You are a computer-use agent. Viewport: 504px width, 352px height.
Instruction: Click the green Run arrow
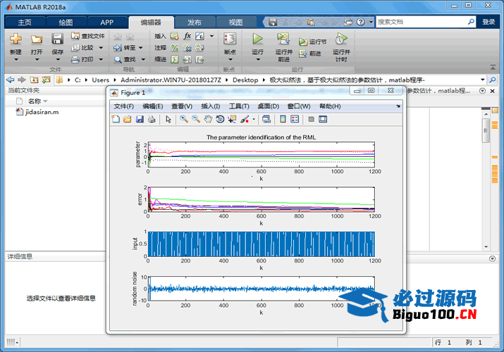tap(257, 39)
